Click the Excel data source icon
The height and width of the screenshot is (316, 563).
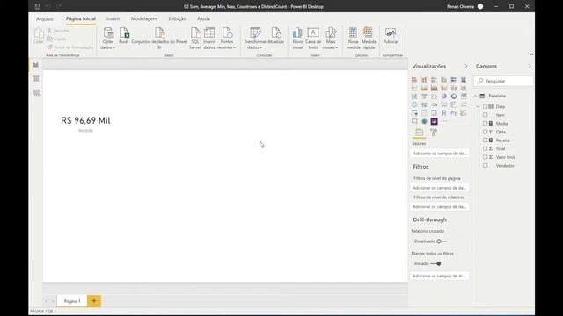tap(124, 36)
